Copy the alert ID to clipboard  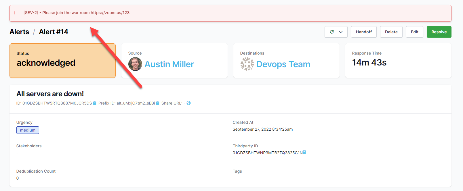(x=95, y=103)
